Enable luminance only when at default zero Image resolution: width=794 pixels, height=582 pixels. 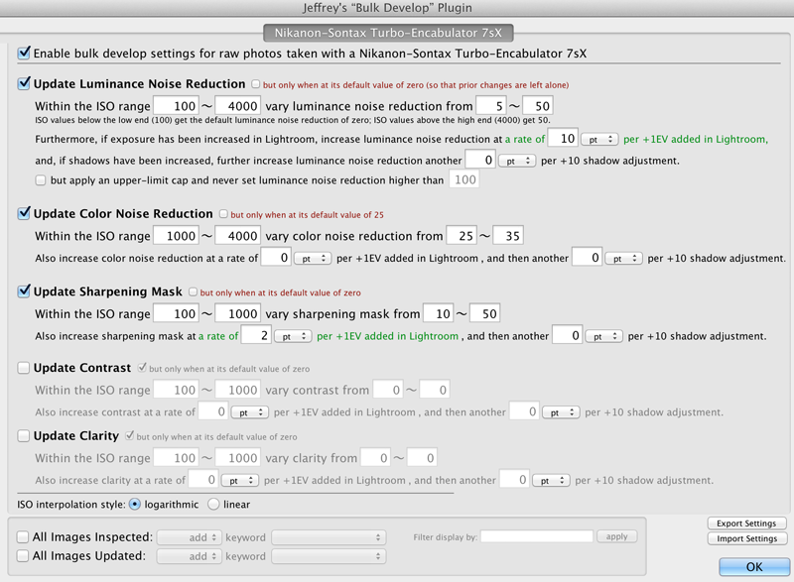256,84
